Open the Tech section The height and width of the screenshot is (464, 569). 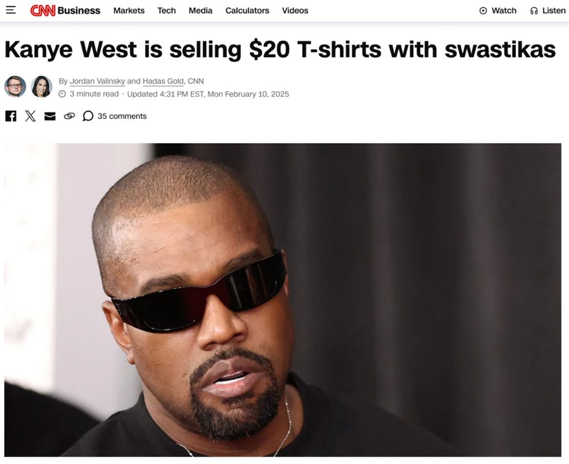167,10
